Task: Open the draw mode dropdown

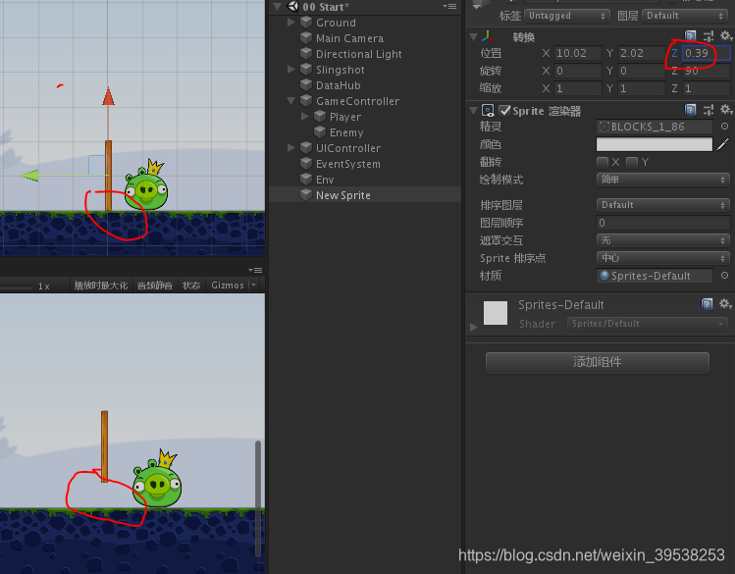Action: (x=662, y=180)
